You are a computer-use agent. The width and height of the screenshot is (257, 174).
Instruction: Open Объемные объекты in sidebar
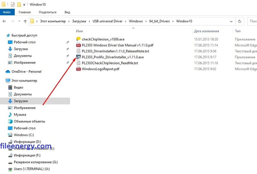(29, 121)
